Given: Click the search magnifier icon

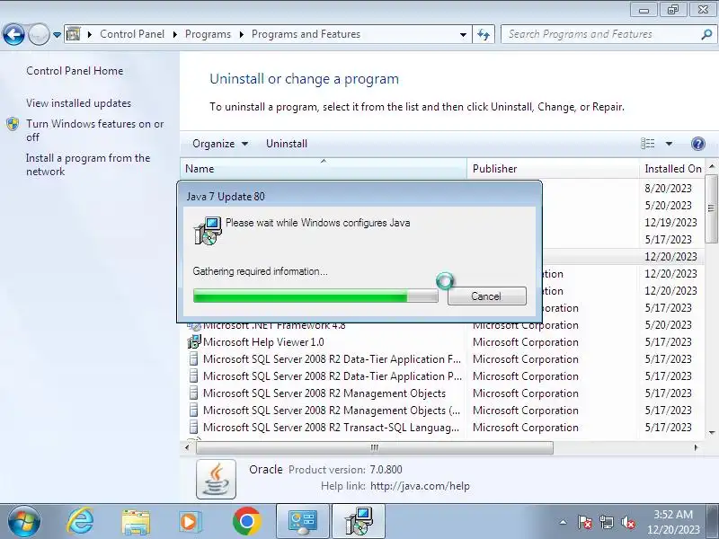Looking at the screenshot, I should (x=707, y=34).
